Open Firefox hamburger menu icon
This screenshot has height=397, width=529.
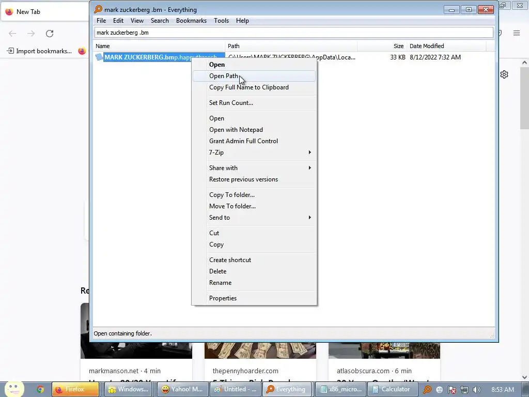click(517, 33)
